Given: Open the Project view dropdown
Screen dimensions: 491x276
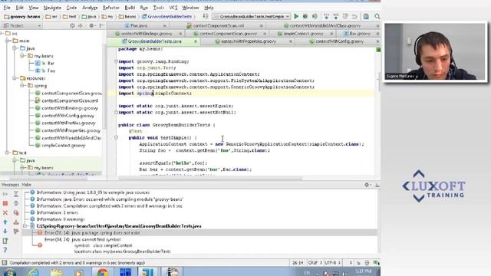Looking at the screenshot, I should click(x=22, y=25).
